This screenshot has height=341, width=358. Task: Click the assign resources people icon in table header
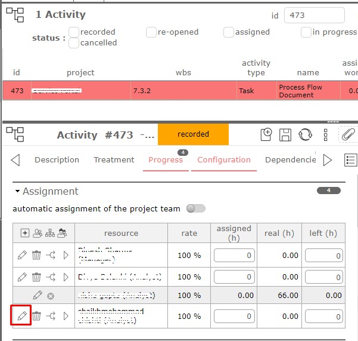coord(38,233)
